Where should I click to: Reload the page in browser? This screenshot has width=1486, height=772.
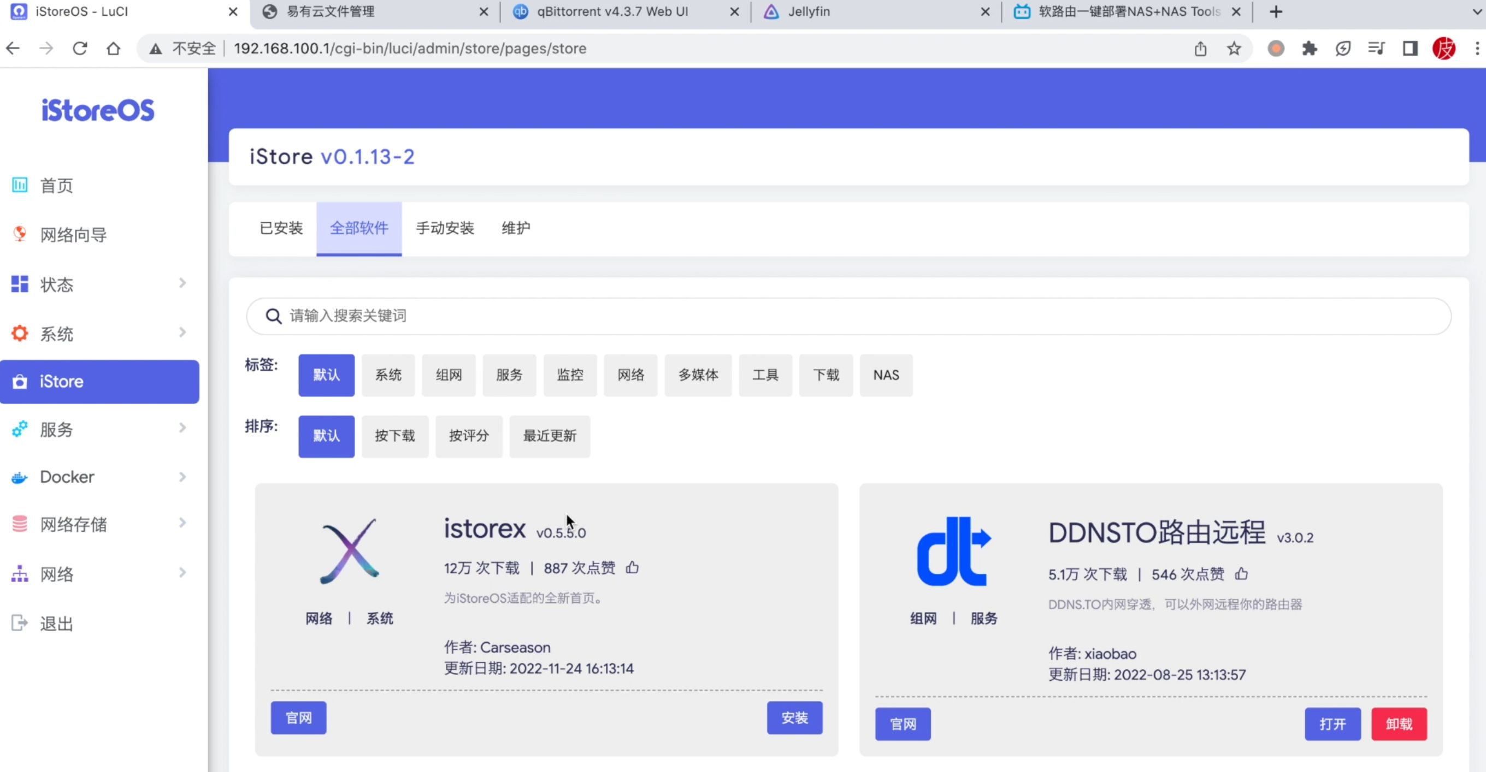pos(80,49)
